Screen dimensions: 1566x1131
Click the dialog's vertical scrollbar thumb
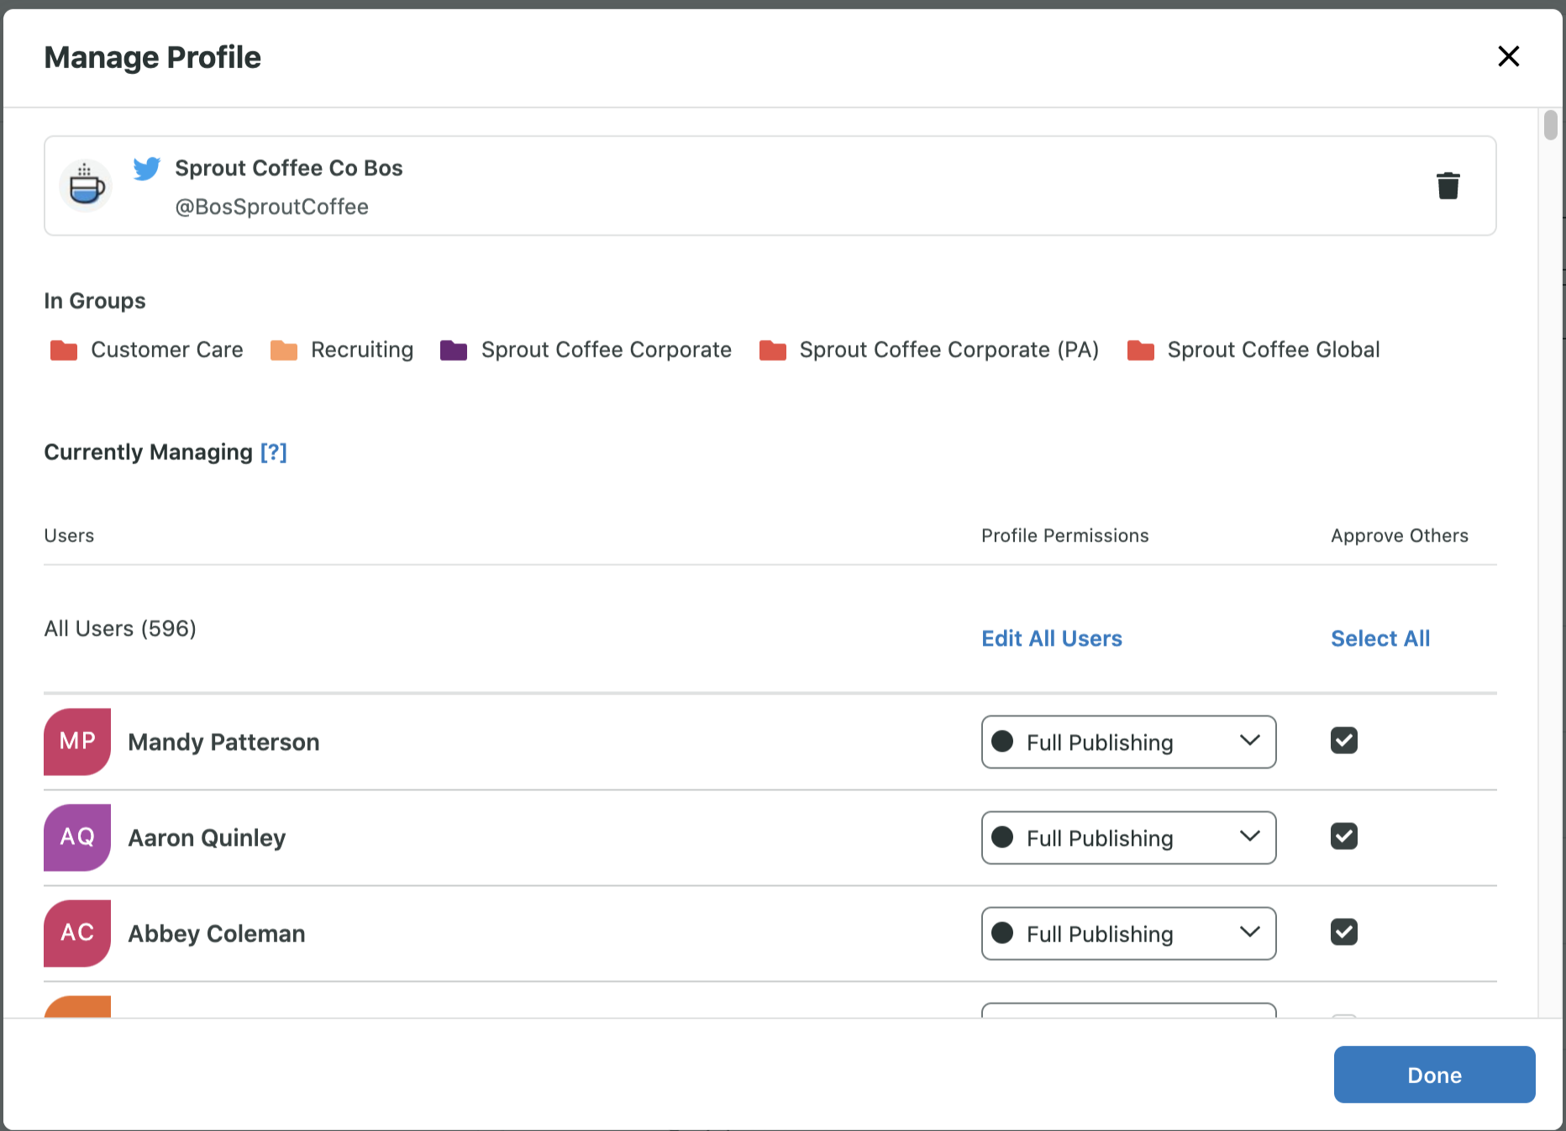click(1550, 125)
